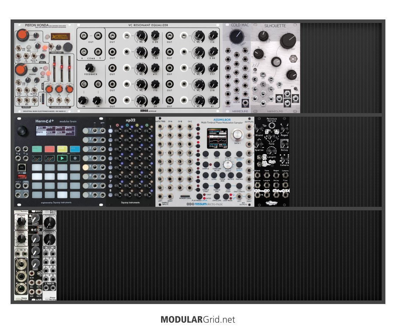Viewport: 396px width, 327px height.
Task: Click the Silhouette hexagonal sensor
Action: point(293,59)
